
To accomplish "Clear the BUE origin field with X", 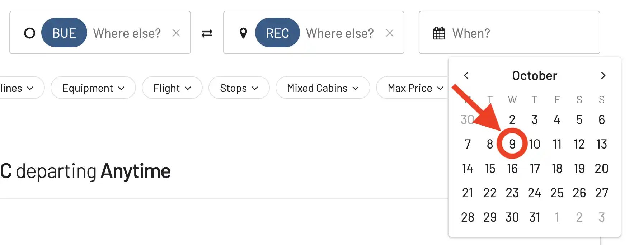I will pos(176,33).
